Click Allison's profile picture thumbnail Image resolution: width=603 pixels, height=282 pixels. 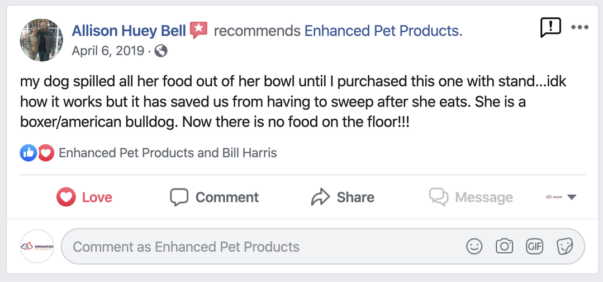[41, 40]
